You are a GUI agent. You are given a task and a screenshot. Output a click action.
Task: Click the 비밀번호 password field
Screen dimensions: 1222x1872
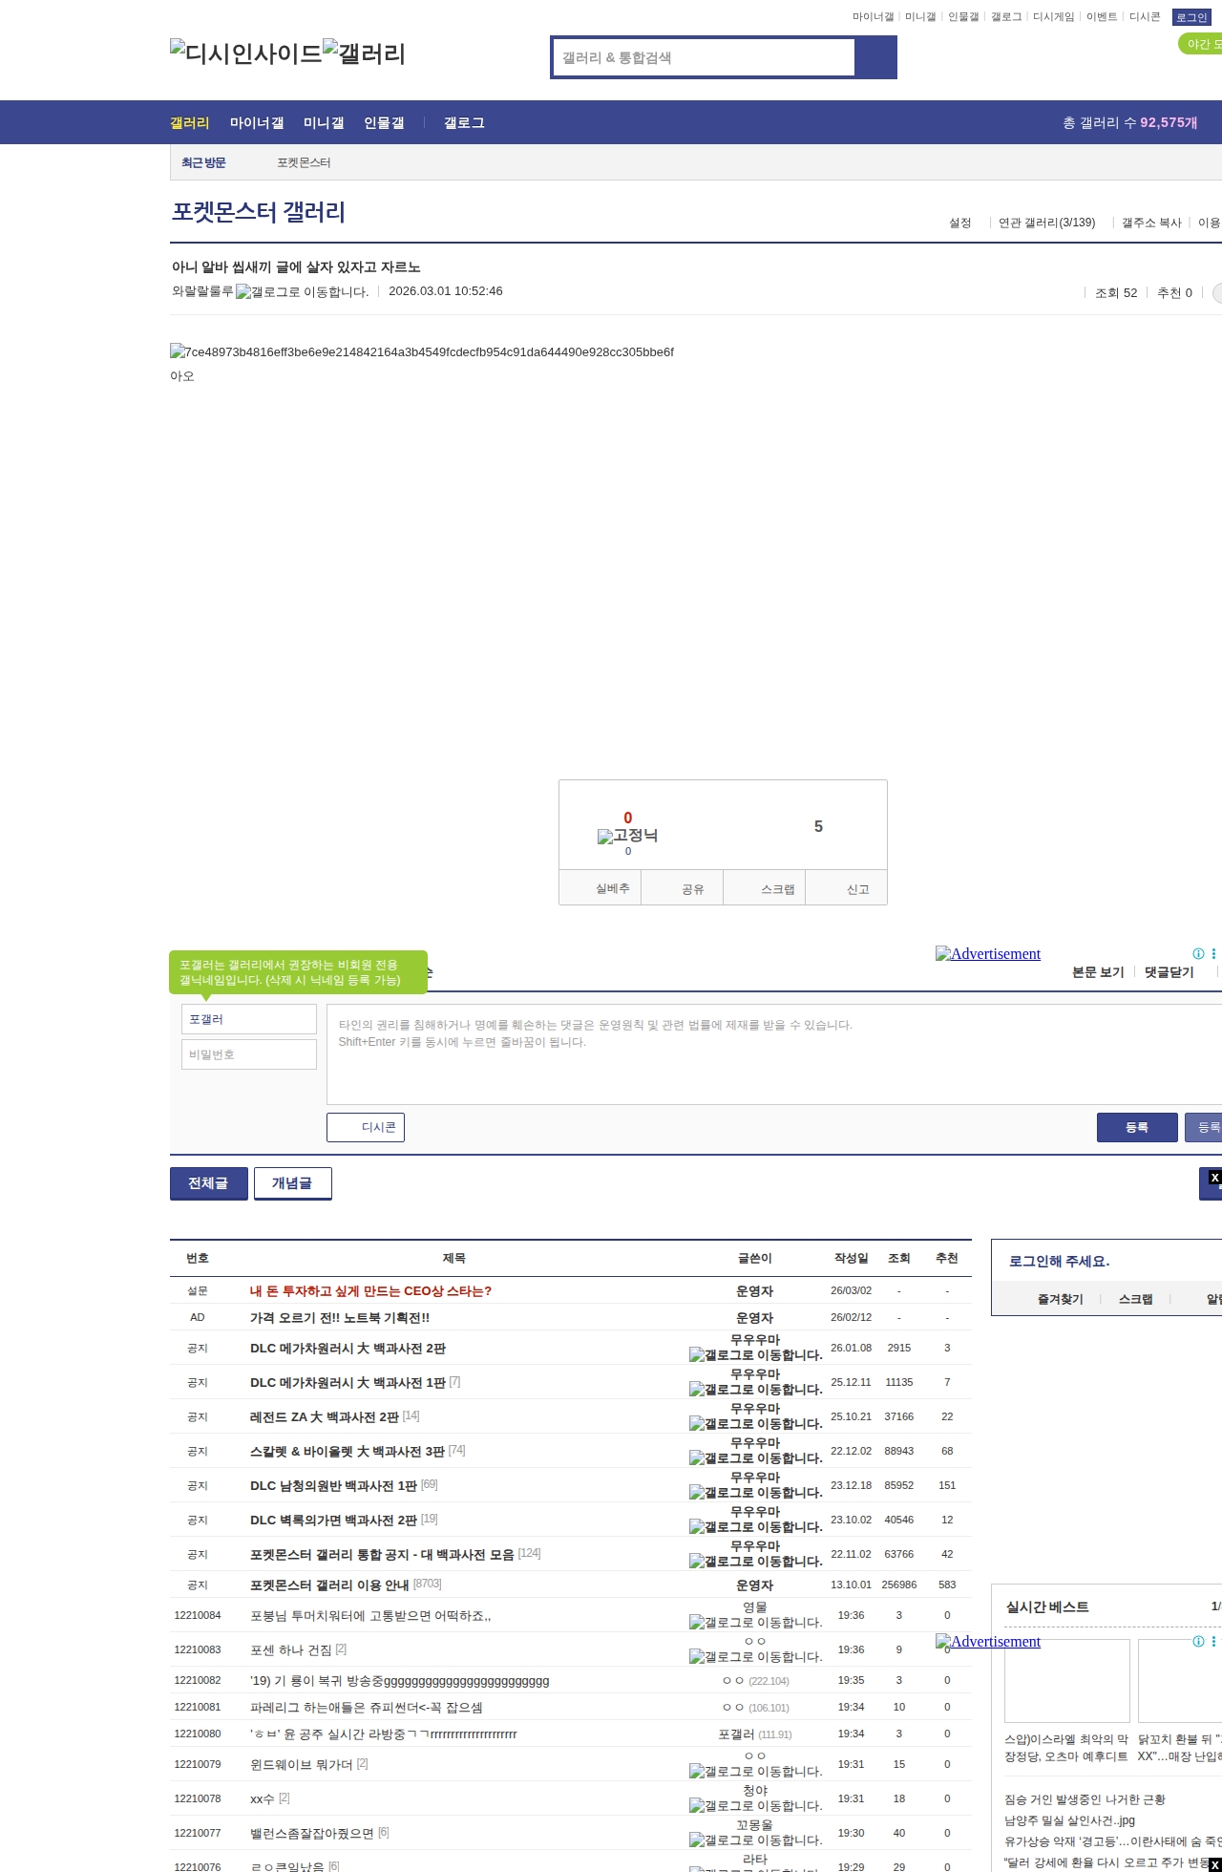click(249, 1054)
